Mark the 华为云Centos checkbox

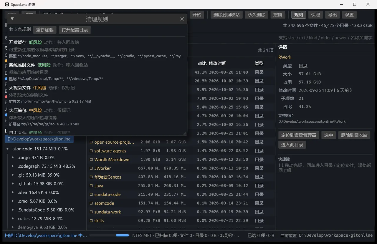(x=91, y=177)
